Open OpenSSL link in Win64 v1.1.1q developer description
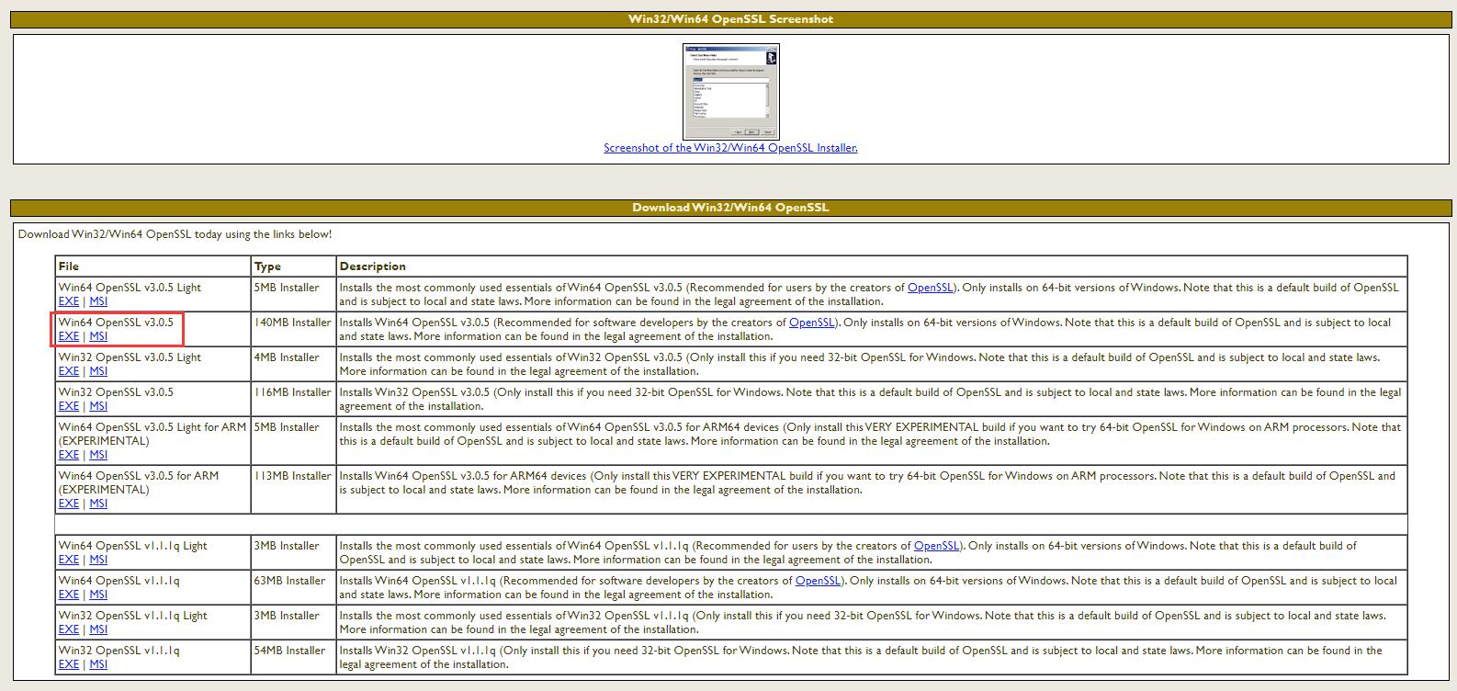This screenshot has width=1457, height=691. pos(818,581)
